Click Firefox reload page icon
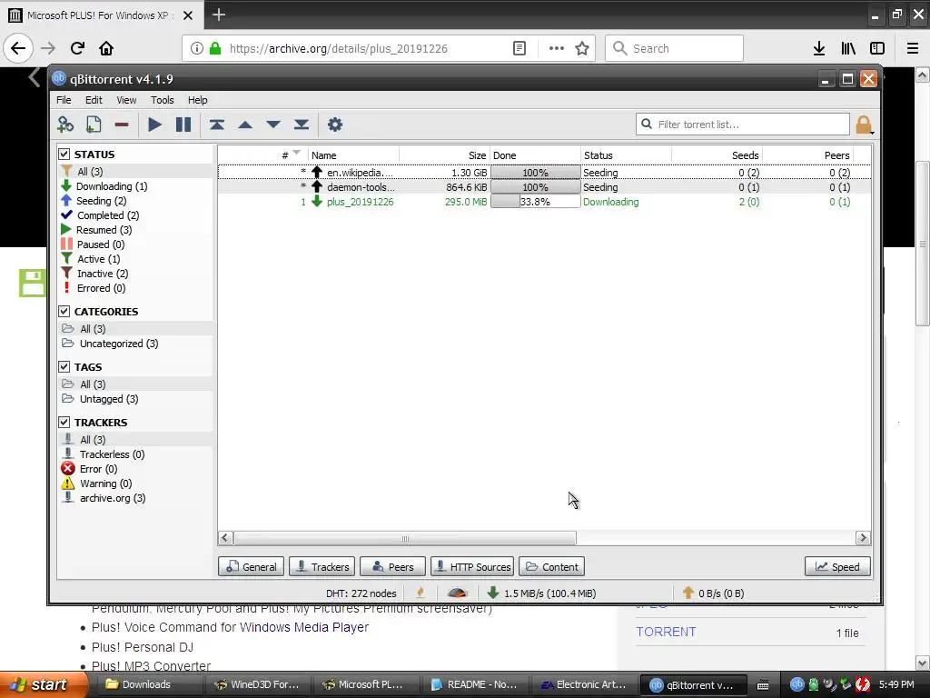930x698 pixels. [77, 48]
